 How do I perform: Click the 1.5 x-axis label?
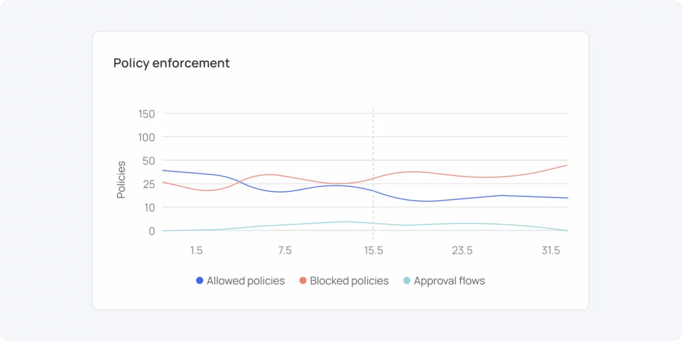click(x=196, y=251)
